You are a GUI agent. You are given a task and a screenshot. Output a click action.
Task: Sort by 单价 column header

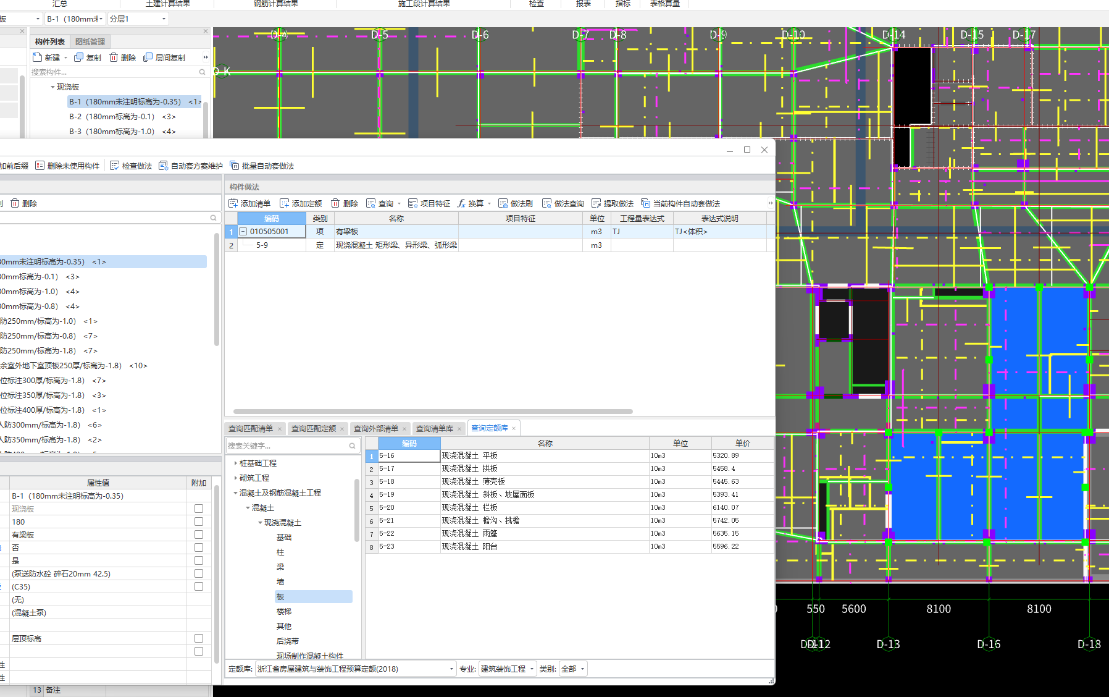point(743,443)
